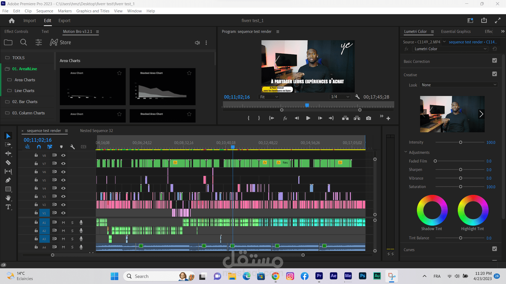Drag the Saturation slider in Lumetri
The image size is (506, 284).
460,186
